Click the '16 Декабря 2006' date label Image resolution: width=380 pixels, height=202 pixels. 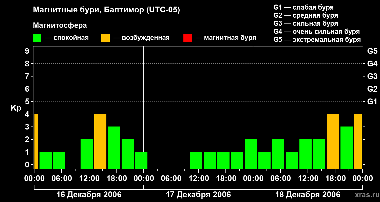click(x=89, y=195)
